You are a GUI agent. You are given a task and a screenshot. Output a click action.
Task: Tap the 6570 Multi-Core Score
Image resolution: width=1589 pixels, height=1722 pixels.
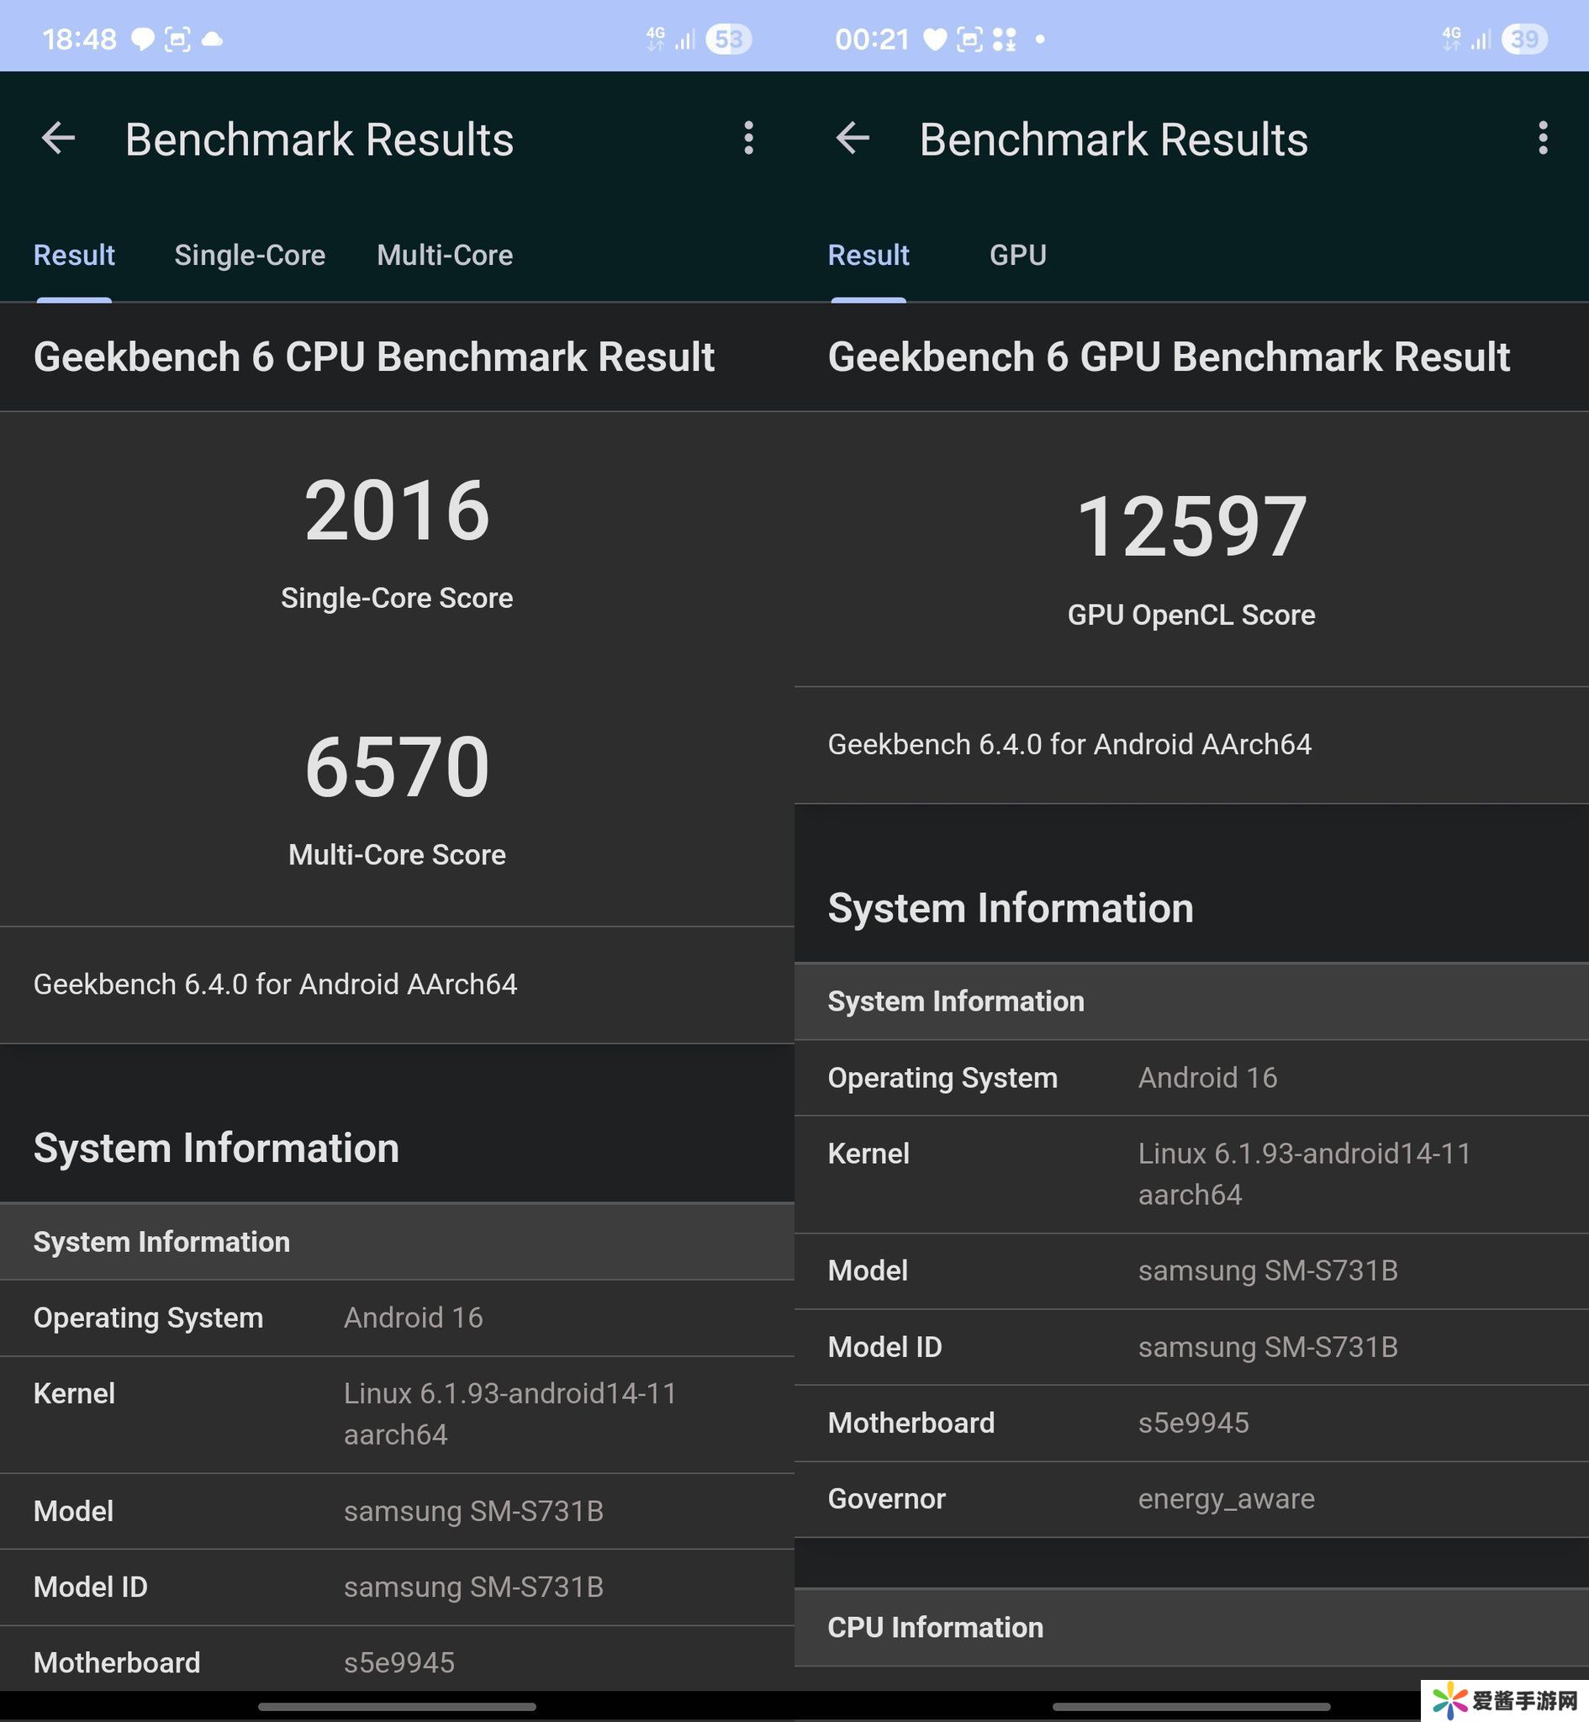click(x=396, y=768)
